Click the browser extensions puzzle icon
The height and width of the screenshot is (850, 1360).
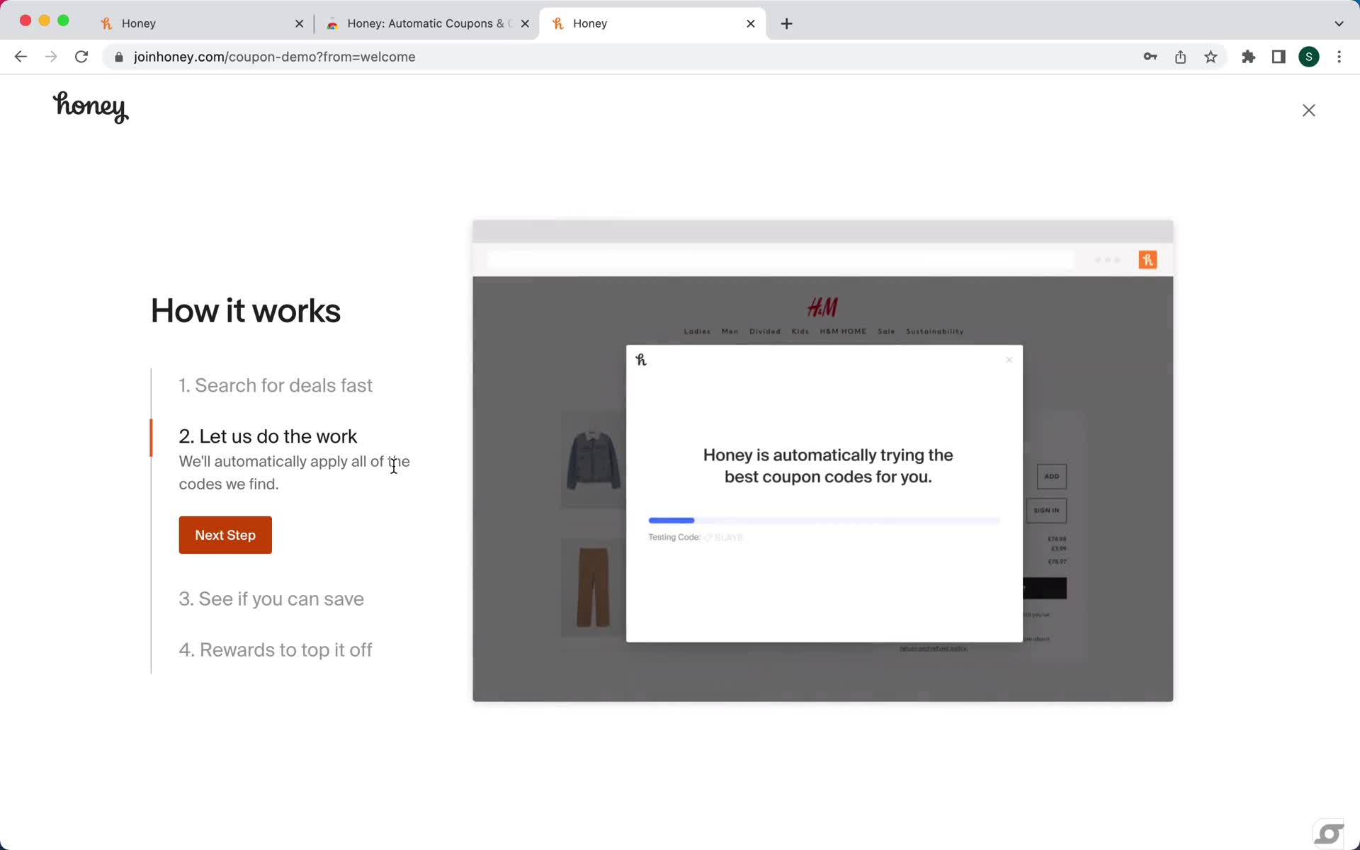[1248, 57]
